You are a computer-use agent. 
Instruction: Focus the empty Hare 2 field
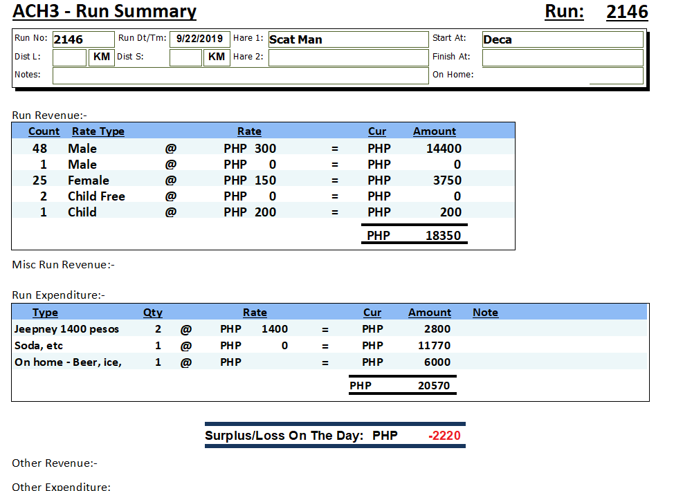point(347,57)
